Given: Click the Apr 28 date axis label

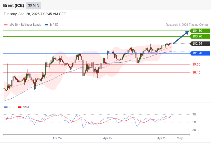Looking at the screenshot, I should point(162,138).
